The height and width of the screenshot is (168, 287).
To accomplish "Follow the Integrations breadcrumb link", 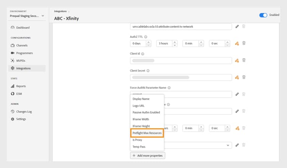I will pos(60,11).
